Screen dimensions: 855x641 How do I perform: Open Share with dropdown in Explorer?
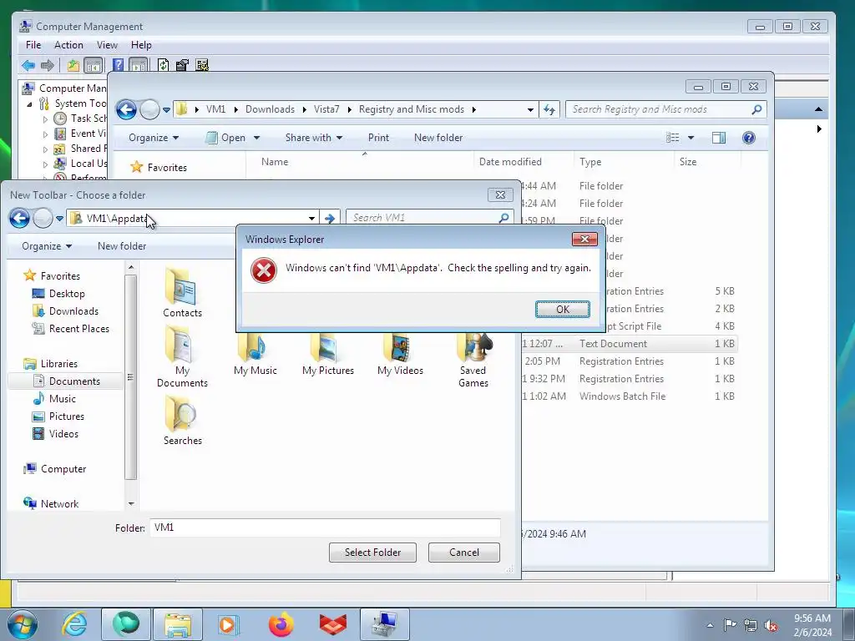[x=314, y=138]
